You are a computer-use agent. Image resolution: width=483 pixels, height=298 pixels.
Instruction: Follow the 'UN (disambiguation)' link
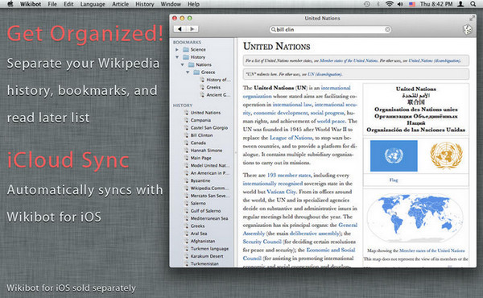point(324,74)
